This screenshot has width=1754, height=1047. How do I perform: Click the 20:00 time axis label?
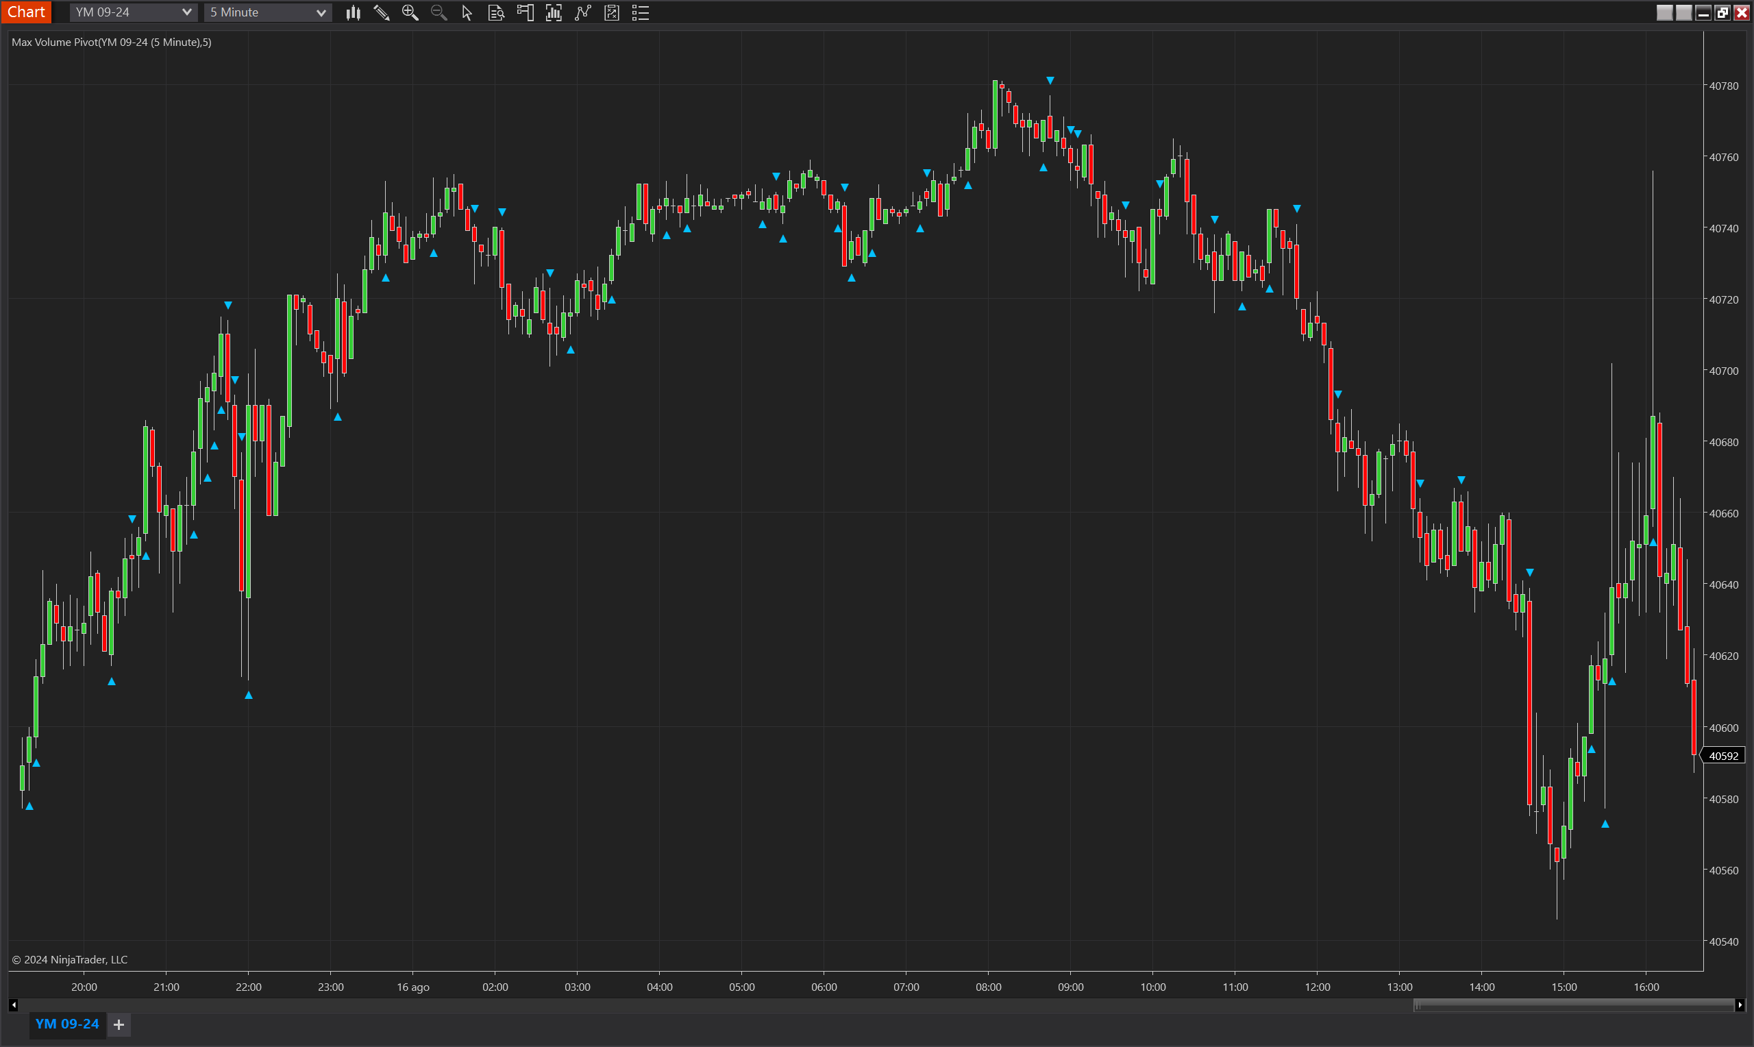click(84, 987)
